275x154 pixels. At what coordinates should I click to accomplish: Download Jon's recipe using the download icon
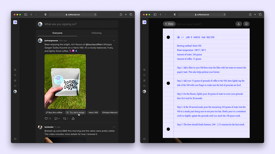click(238, 24)
